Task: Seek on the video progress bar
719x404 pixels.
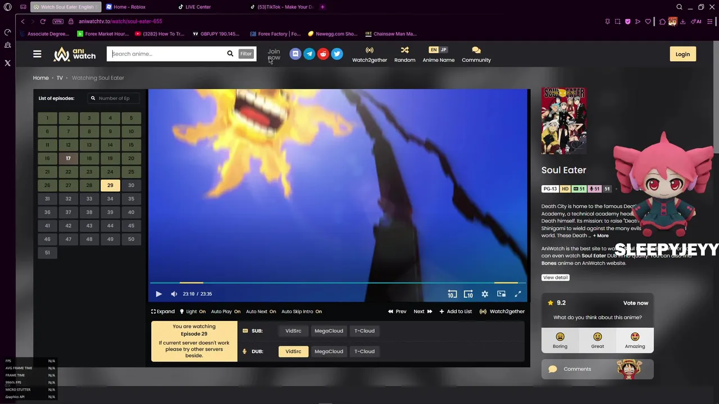Action: click(x=337, y=283)
